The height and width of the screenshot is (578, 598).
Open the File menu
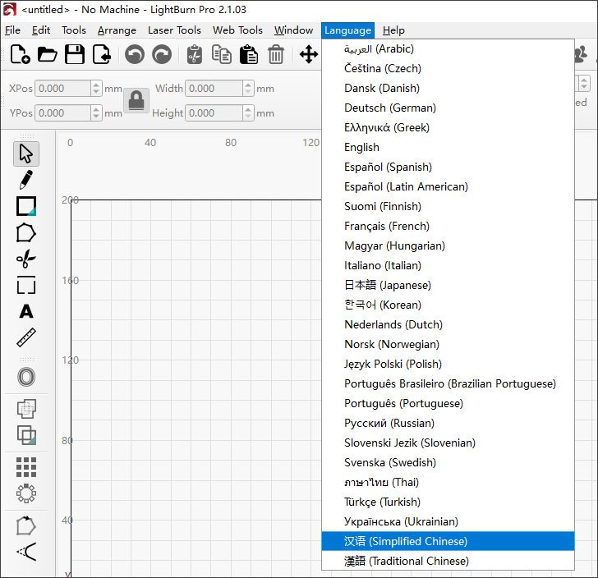pyautogui.click(x=12, y=30)
